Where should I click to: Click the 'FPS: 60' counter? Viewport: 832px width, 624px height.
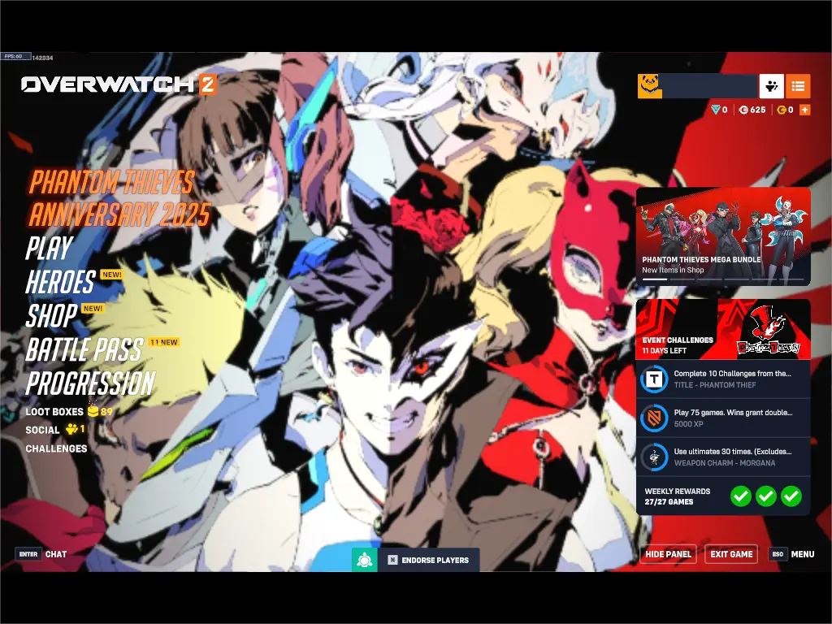(x=13, y=56)
